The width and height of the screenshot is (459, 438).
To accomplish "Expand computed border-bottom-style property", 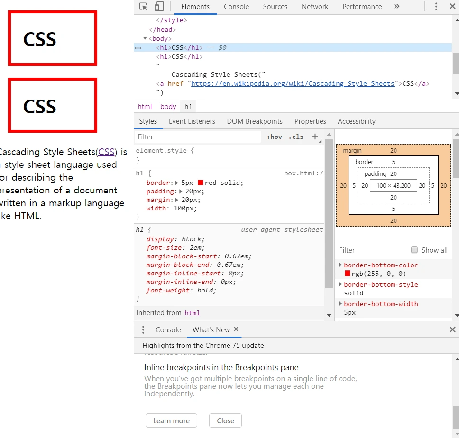I will coord(340,284).
